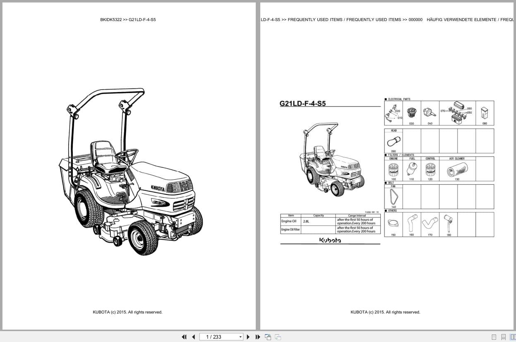The width and height of the screenshot is (516, 342).
Task: Click the others part 150 picture
Action: 393,224
